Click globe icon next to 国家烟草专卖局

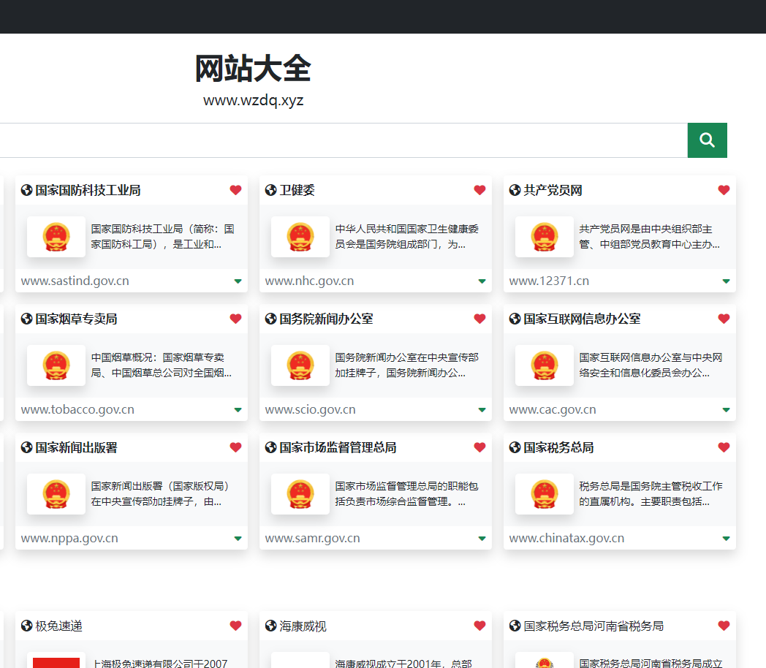pos(26,319)
